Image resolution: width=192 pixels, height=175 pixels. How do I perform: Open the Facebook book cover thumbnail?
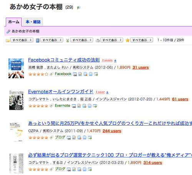[x=16, y=68]
